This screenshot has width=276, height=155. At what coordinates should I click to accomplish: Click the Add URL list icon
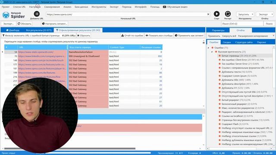[37, 14]
